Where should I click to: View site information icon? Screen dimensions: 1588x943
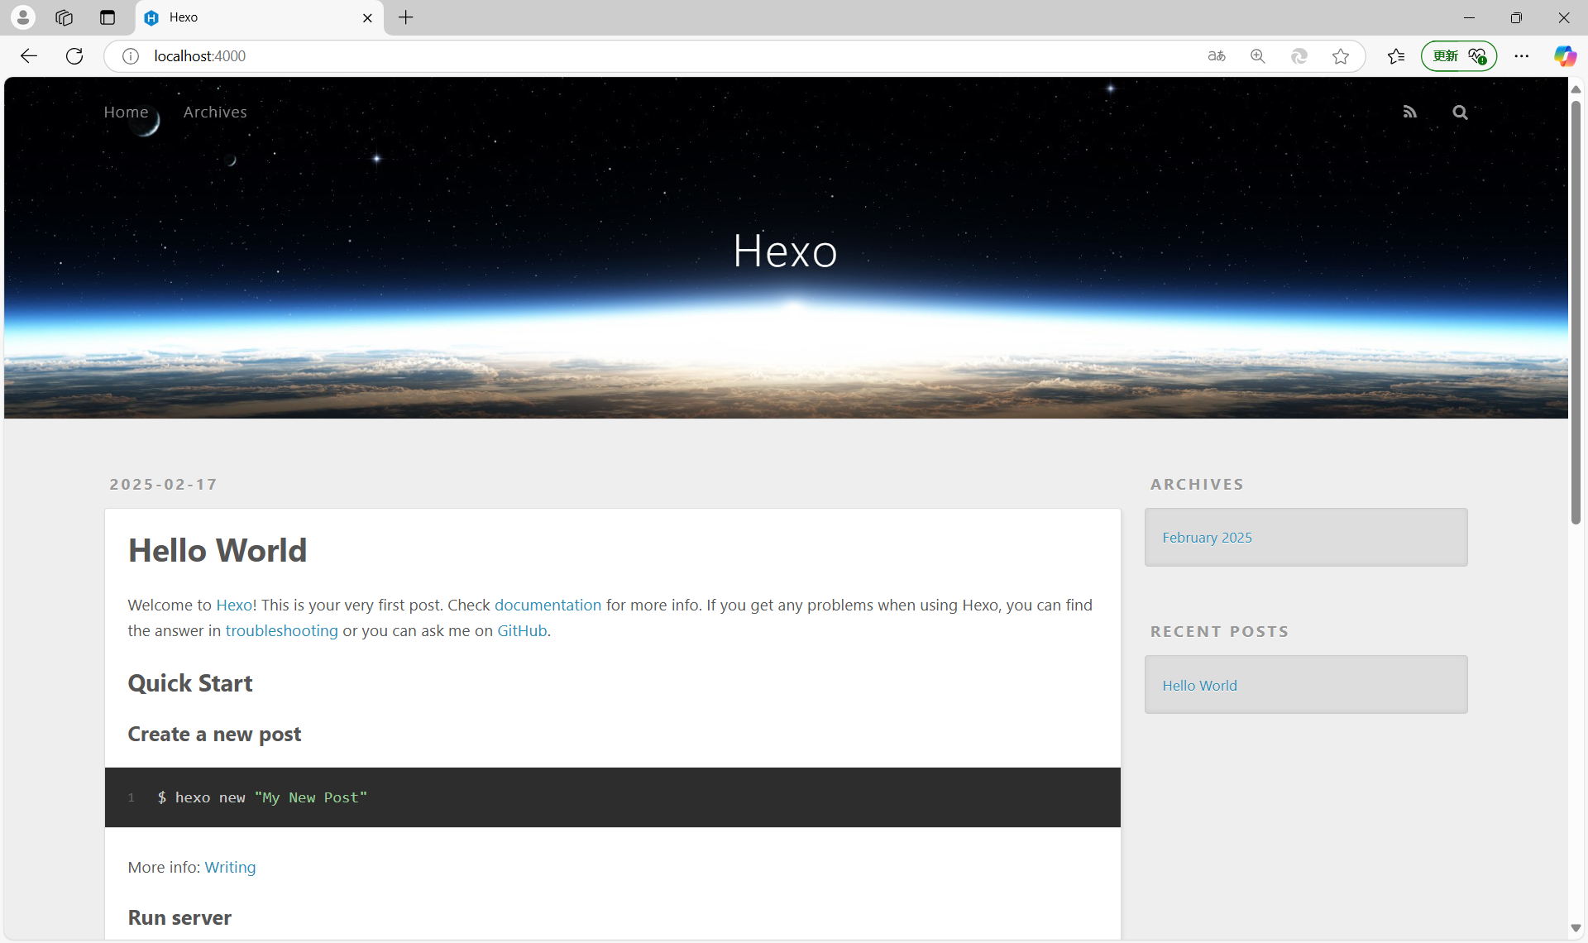(131, 56)
